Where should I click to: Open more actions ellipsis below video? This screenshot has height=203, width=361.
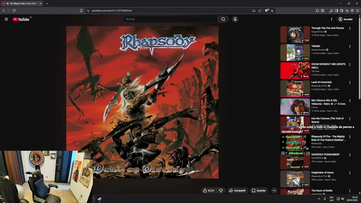(274, 191)
